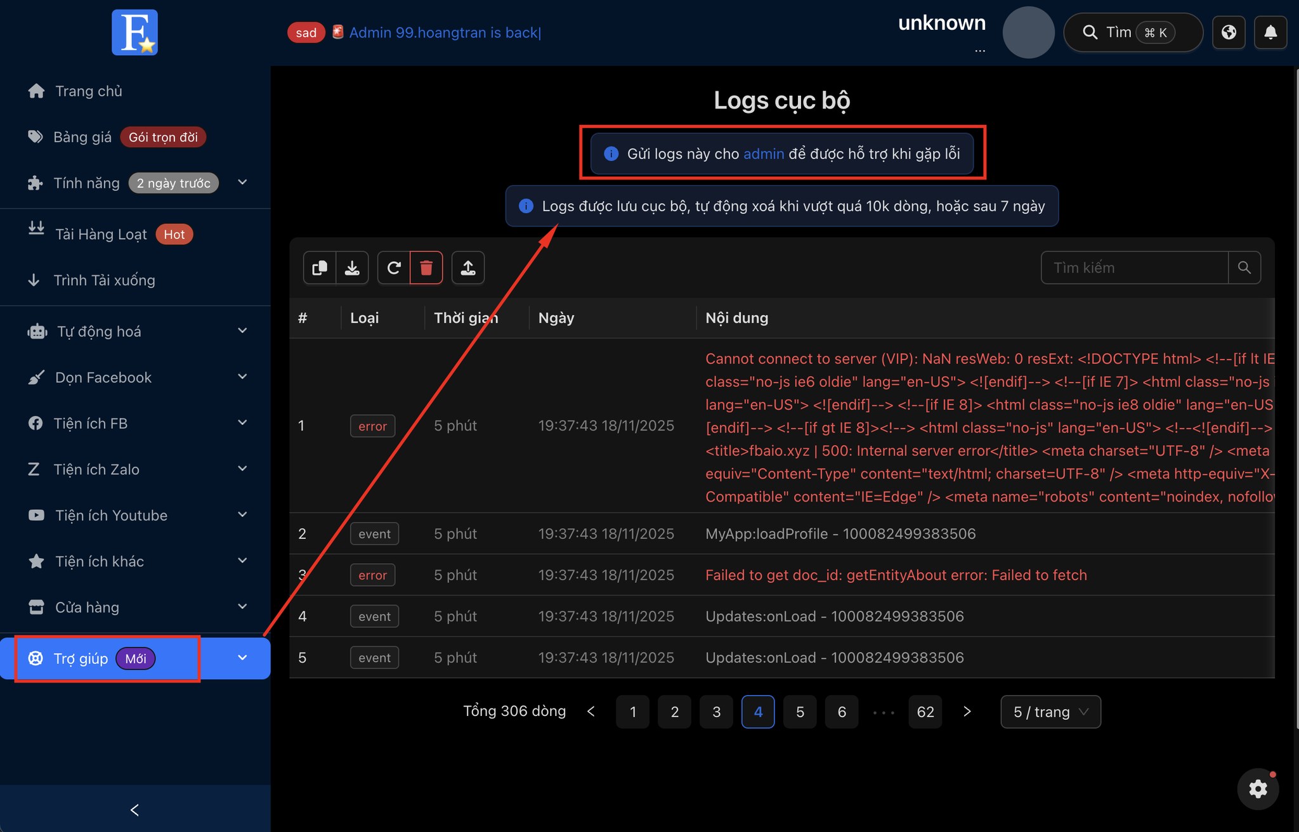Open Trình Tải xuống menu item
Viewport: 1299px width, 832px height.
point(135,280)
